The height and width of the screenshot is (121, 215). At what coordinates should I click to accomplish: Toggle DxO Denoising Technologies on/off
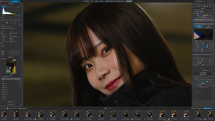click(x=194, y=24)
